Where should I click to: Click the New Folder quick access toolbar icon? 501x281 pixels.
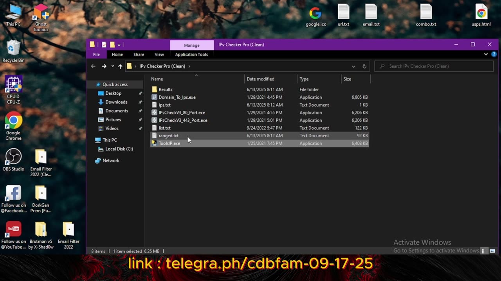pos(112,44)
